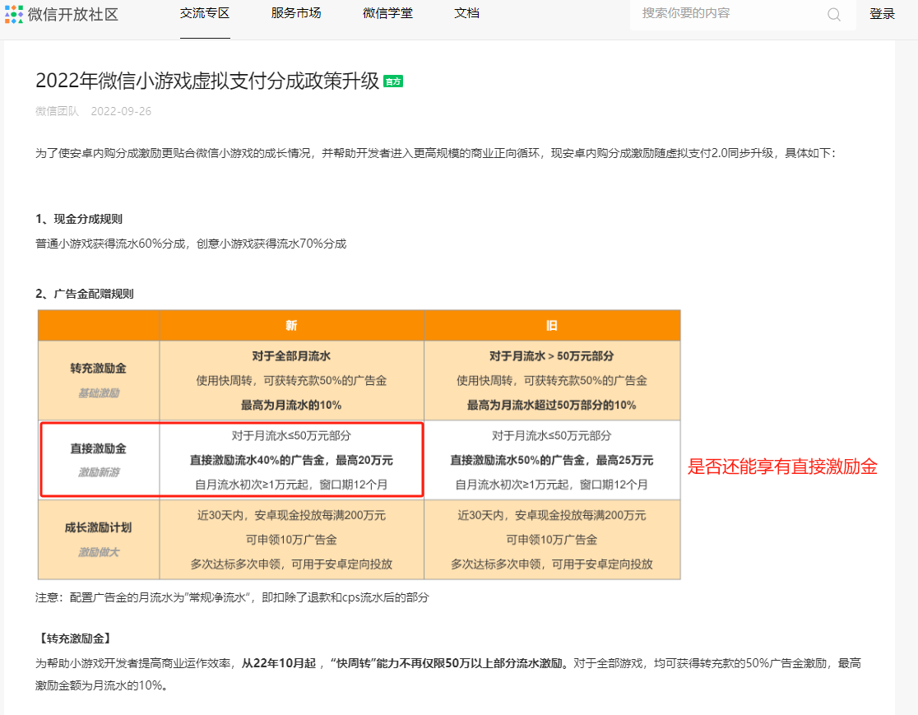Open the 服务市场 tab
The height and width of the screenshot is (715, 918).
point(295,13)
